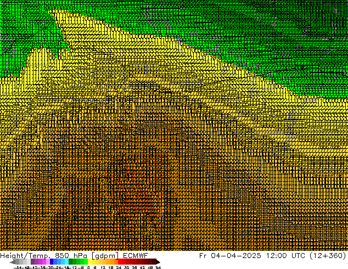Select the yellow swatch on the temperature legend
The height and width of the screenshot is (269, 348).
(x=90, y=261)
